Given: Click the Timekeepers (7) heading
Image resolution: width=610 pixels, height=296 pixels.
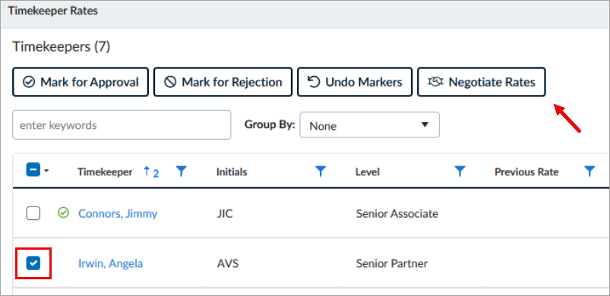Looking at the screenshot, I should click(x=62, y=47).
